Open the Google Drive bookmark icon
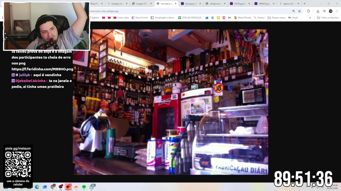Screen dimensions: 341x191 (x=213, y=18)
